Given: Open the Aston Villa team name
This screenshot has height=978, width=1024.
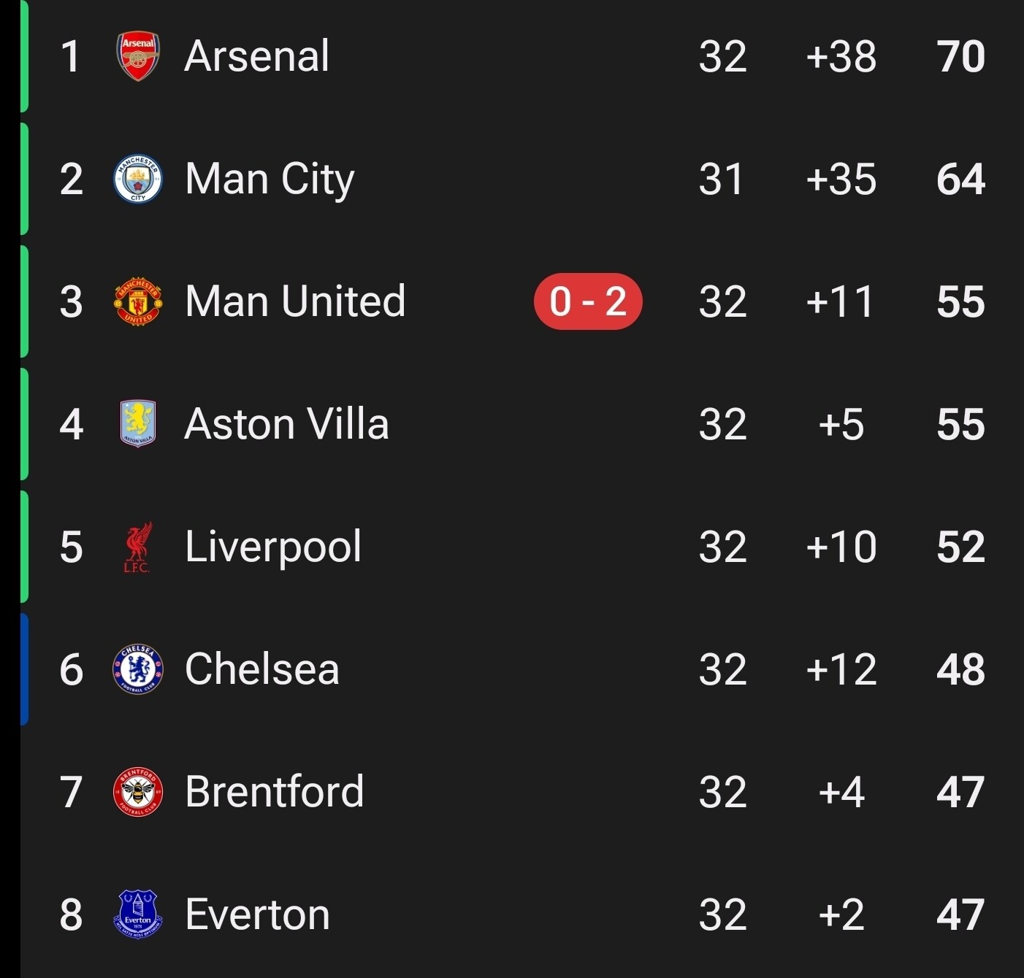Looking at the screenshot, I should [286, 424].
